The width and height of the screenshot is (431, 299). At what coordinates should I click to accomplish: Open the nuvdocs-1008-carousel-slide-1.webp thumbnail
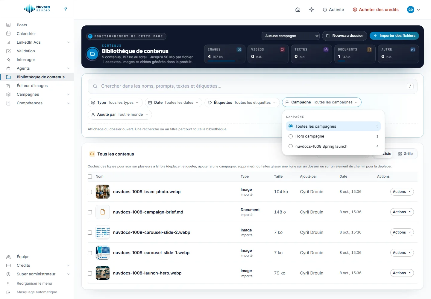tap(103, 253)
